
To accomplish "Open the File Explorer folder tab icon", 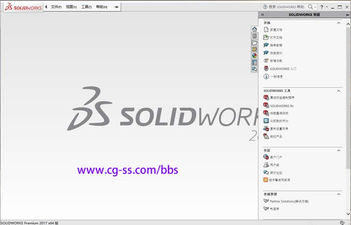I will point(254,43).
